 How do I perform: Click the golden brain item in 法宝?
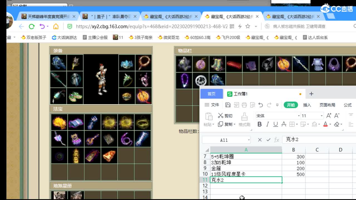click(x=59, y=122)
